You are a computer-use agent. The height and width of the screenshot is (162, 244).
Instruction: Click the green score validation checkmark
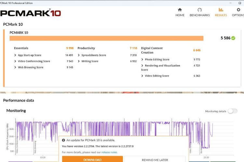(233, 38)
